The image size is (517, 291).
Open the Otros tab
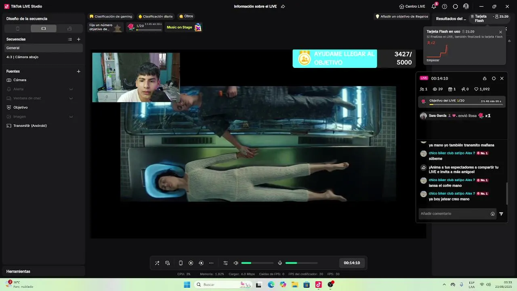186,17
